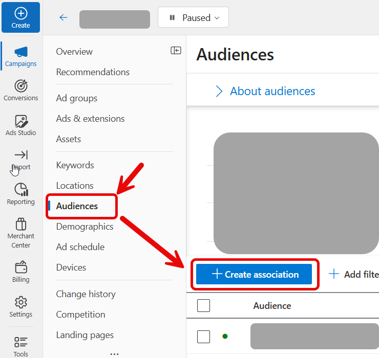Launch Ads Studio from the sidebar
Viewport: 379px width, 358px height.
click(x=21, y=125)
